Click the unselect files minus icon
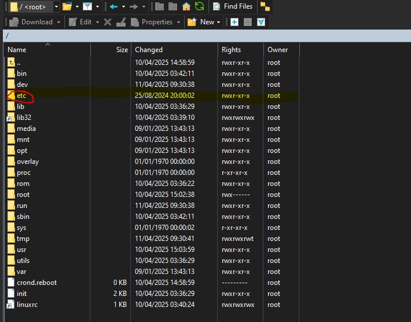 coord(247,22)
